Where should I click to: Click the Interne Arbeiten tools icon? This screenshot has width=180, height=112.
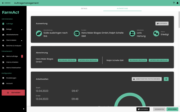pos(3,62)
